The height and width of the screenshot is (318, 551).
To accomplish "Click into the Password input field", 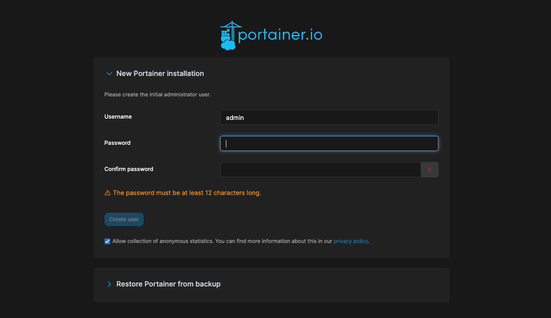I will [329, 143].
